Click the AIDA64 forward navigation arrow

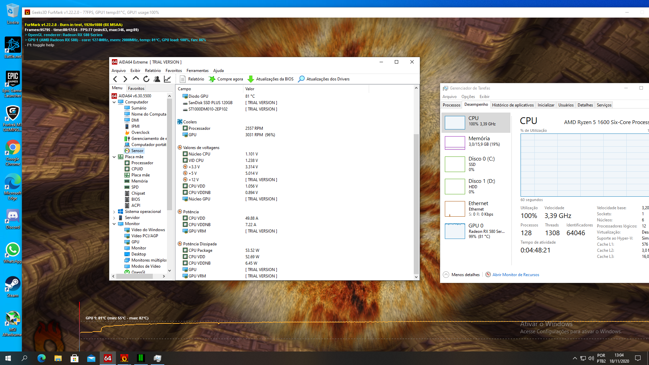[125, 79]
